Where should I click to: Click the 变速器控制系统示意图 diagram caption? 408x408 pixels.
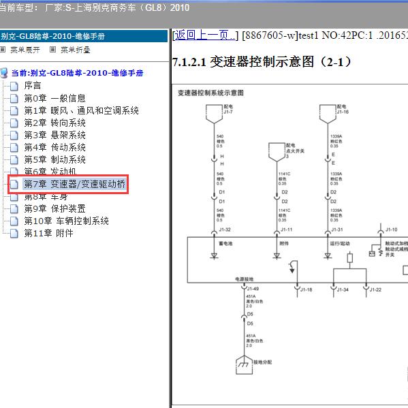[x=210, y=93]
